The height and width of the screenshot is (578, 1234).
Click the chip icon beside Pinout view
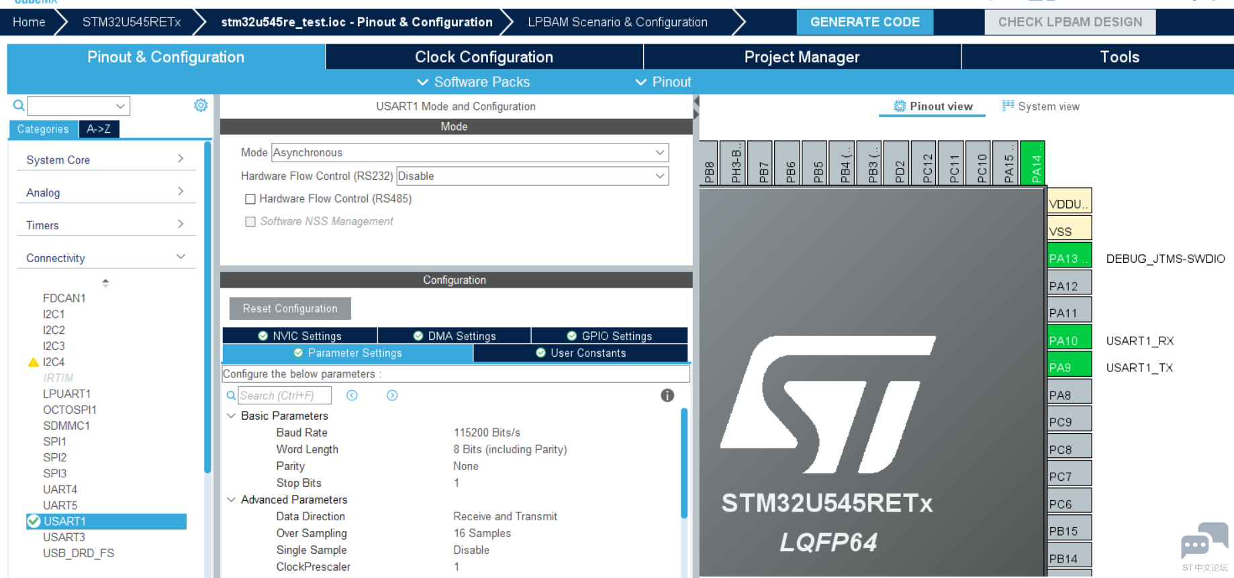[900, 106]
